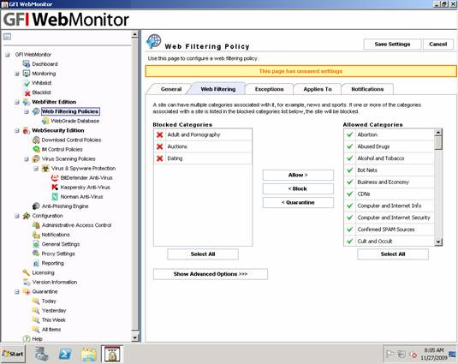Click the top-left panel toggle icon
Viewport: 458px width, 364px height.
pos(7,37)
